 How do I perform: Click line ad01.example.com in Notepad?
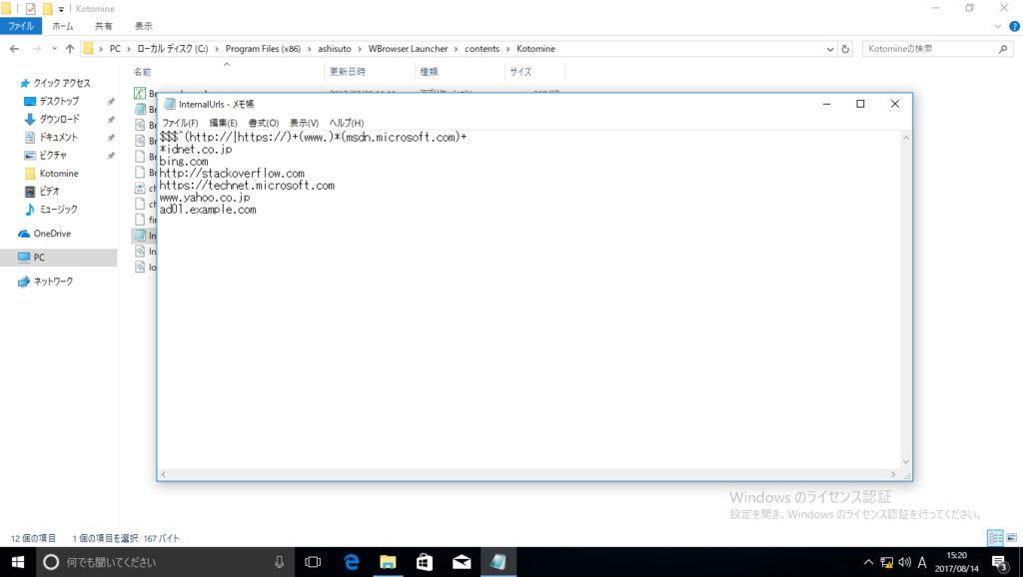pyautogui.click(x=208, y=210)
